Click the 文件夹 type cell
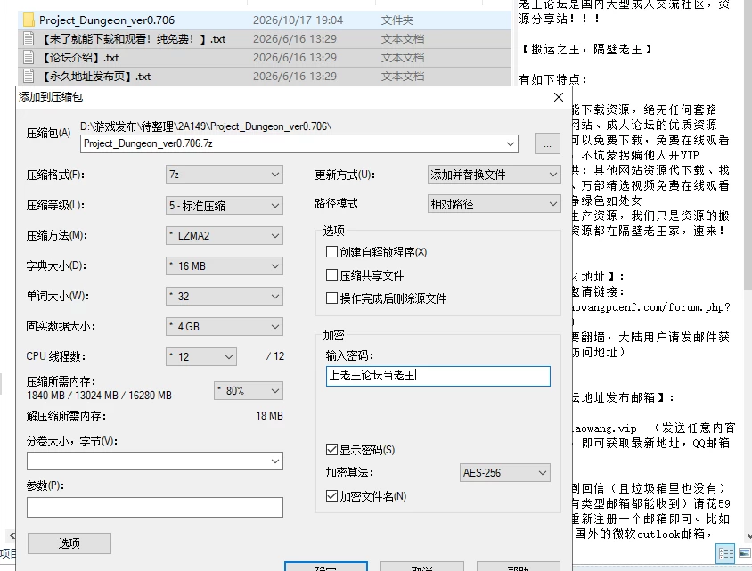This screenshot has width=752, height=571. (x=397, y=20)
